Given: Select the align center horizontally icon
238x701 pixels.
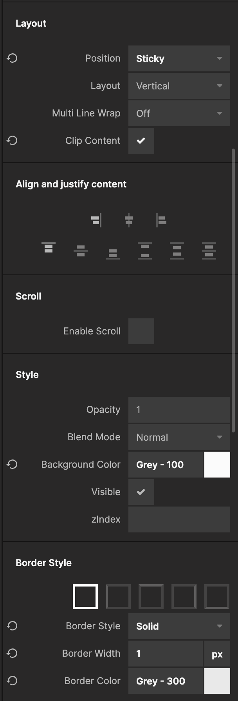Looking at the screenshot, I should tap(129, 220).
